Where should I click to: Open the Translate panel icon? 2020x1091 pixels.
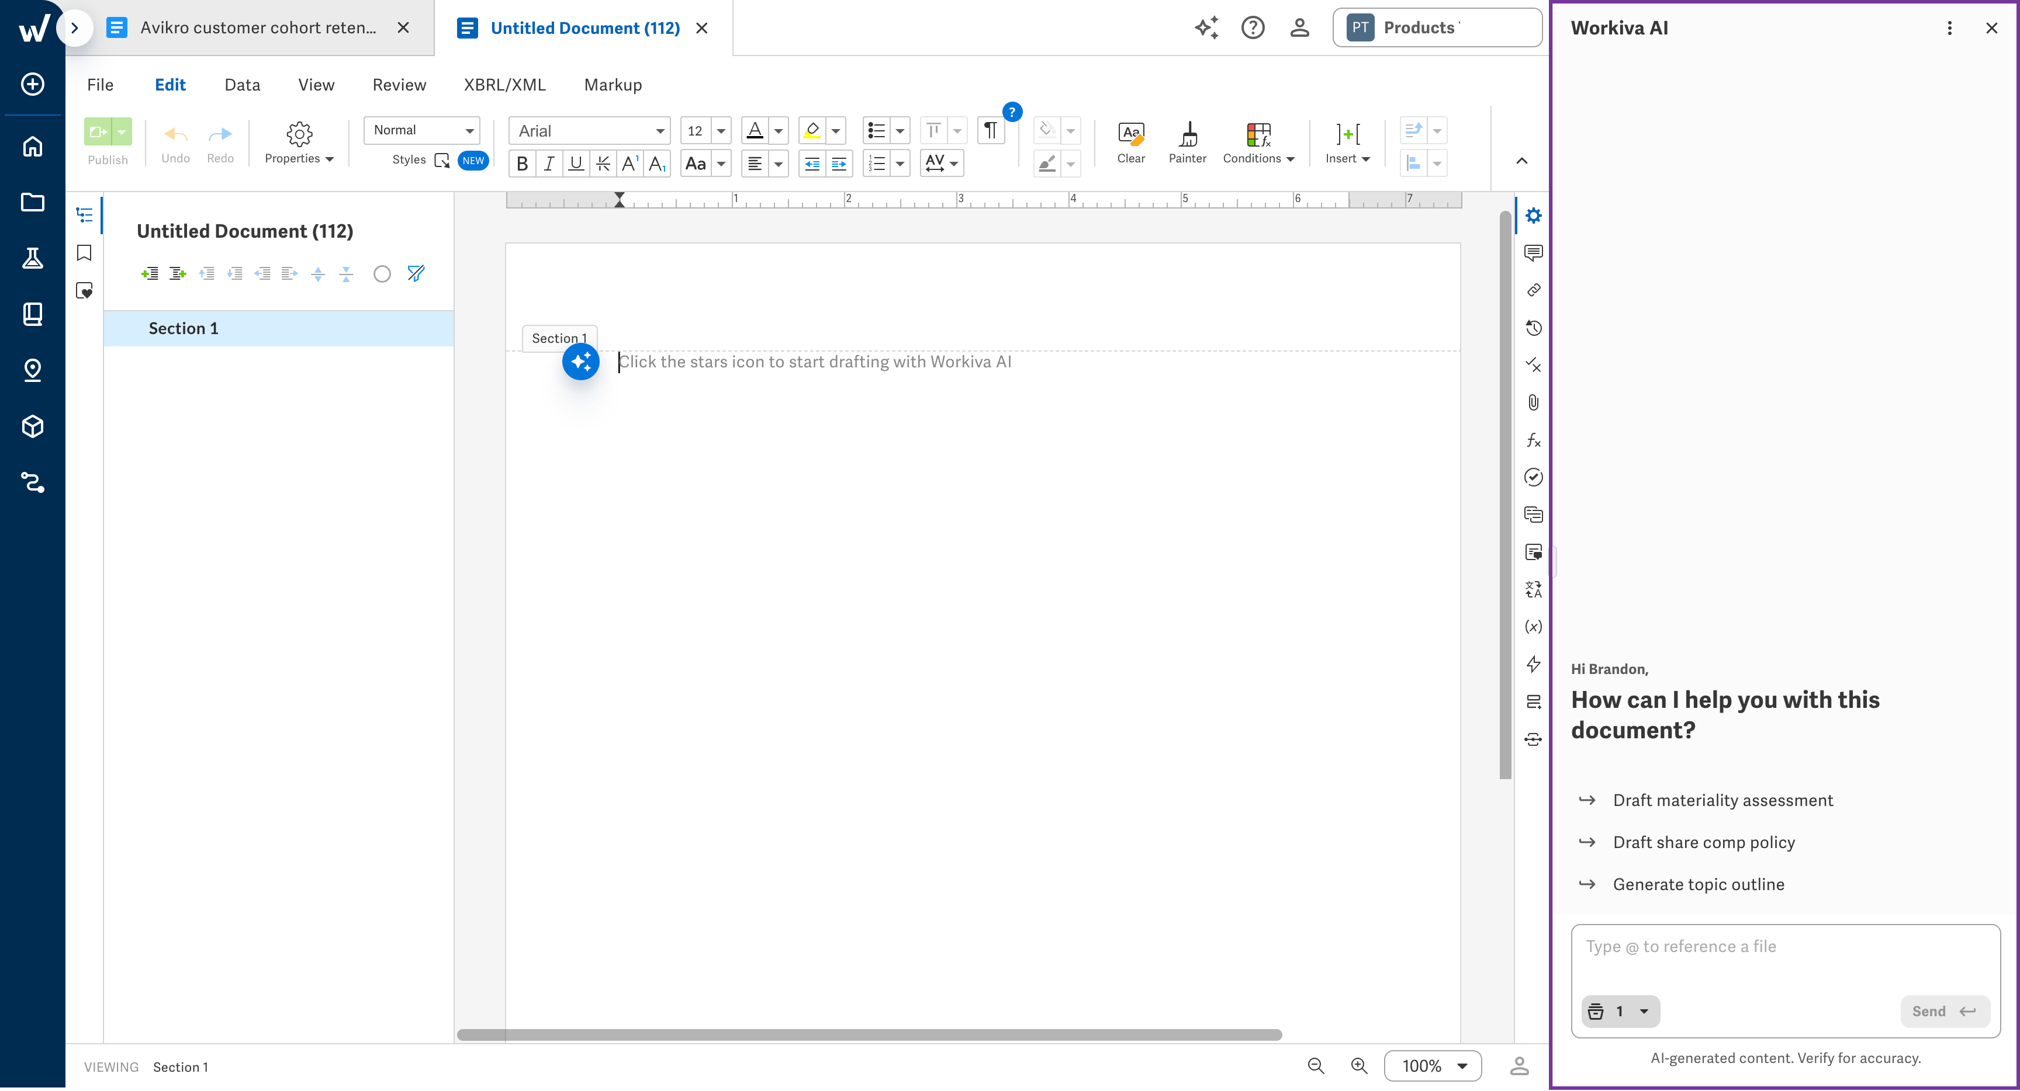[x=1533, y=589]
